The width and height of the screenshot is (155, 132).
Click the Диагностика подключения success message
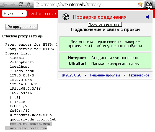105,44
